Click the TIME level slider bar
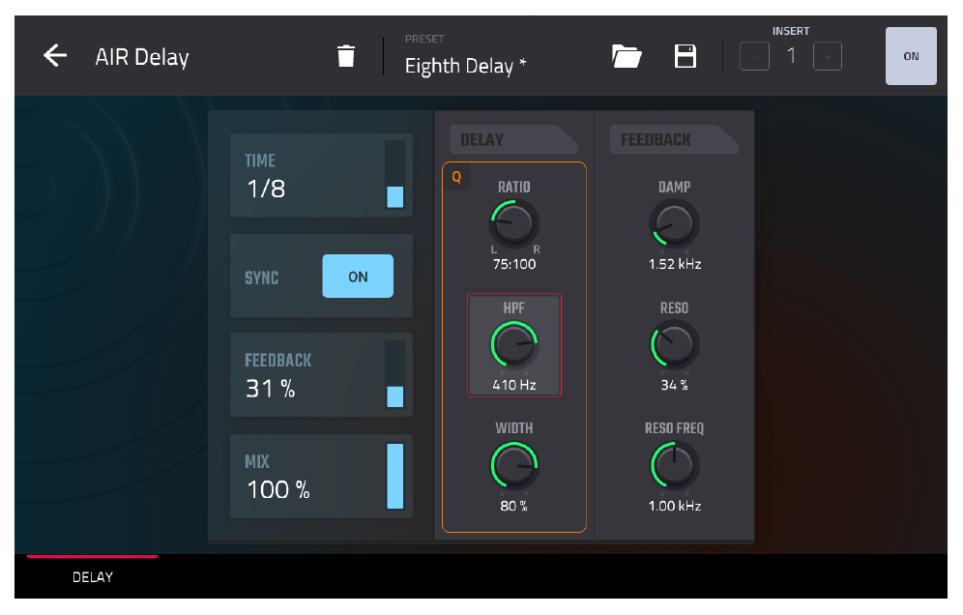Image resolution: width=963 pixels, height=615 pixels. tap(394, 175)
